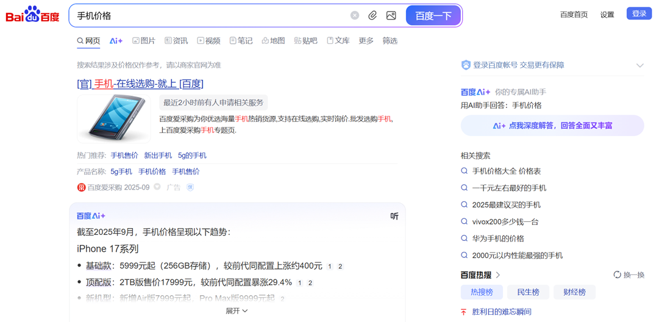Click the phone product thumbnail
The width and height of the screenshot is (659, 322).
pos(113,119)
